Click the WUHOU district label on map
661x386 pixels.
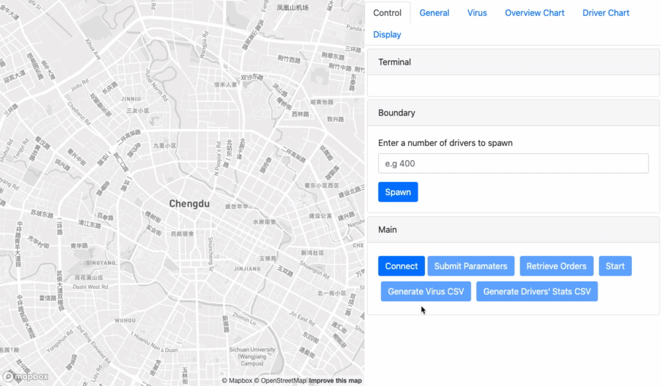(125, 321)
